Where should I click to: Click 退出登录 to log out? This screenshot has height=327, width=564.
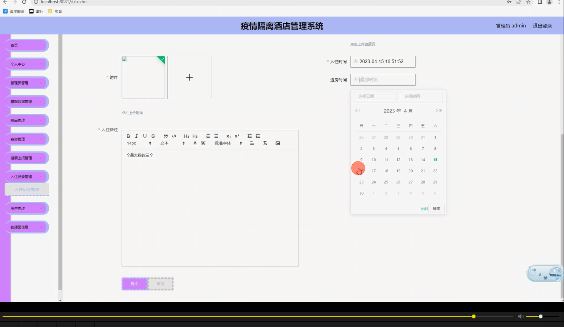pos(542,25)
